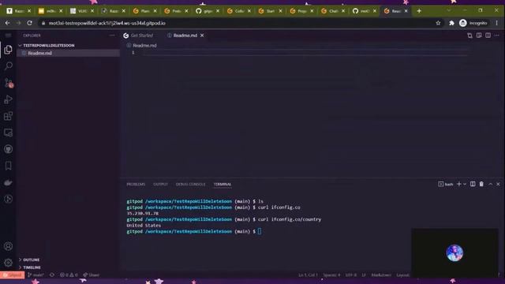Switch to the Problems panel tab
505x284 pixels.
136,184
